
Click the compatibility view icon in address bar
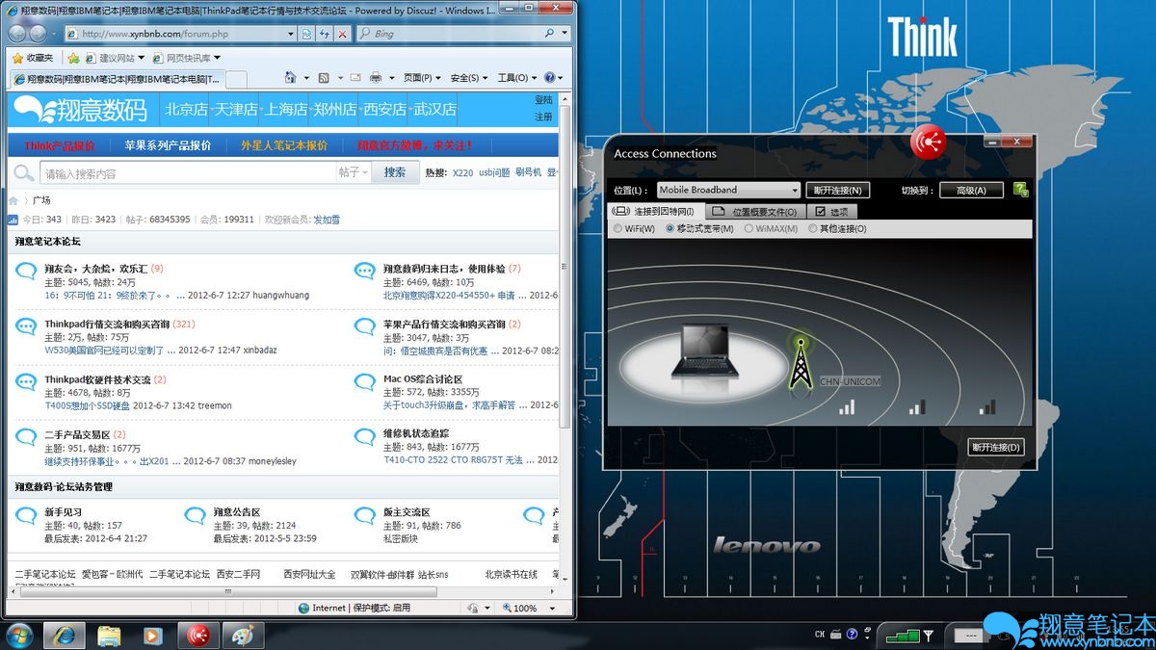(307, 34)
